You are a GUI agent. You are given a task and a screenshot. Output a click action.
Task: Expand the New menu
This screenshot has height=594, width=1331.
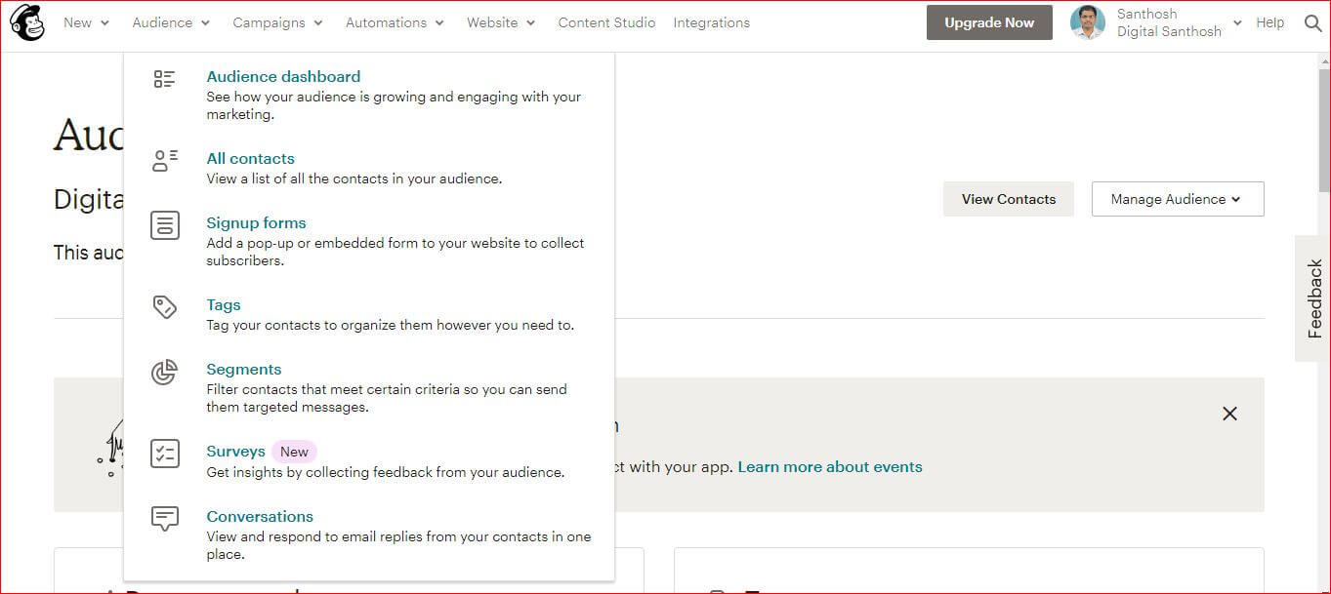pyautogui.click(x=86, y=22)
